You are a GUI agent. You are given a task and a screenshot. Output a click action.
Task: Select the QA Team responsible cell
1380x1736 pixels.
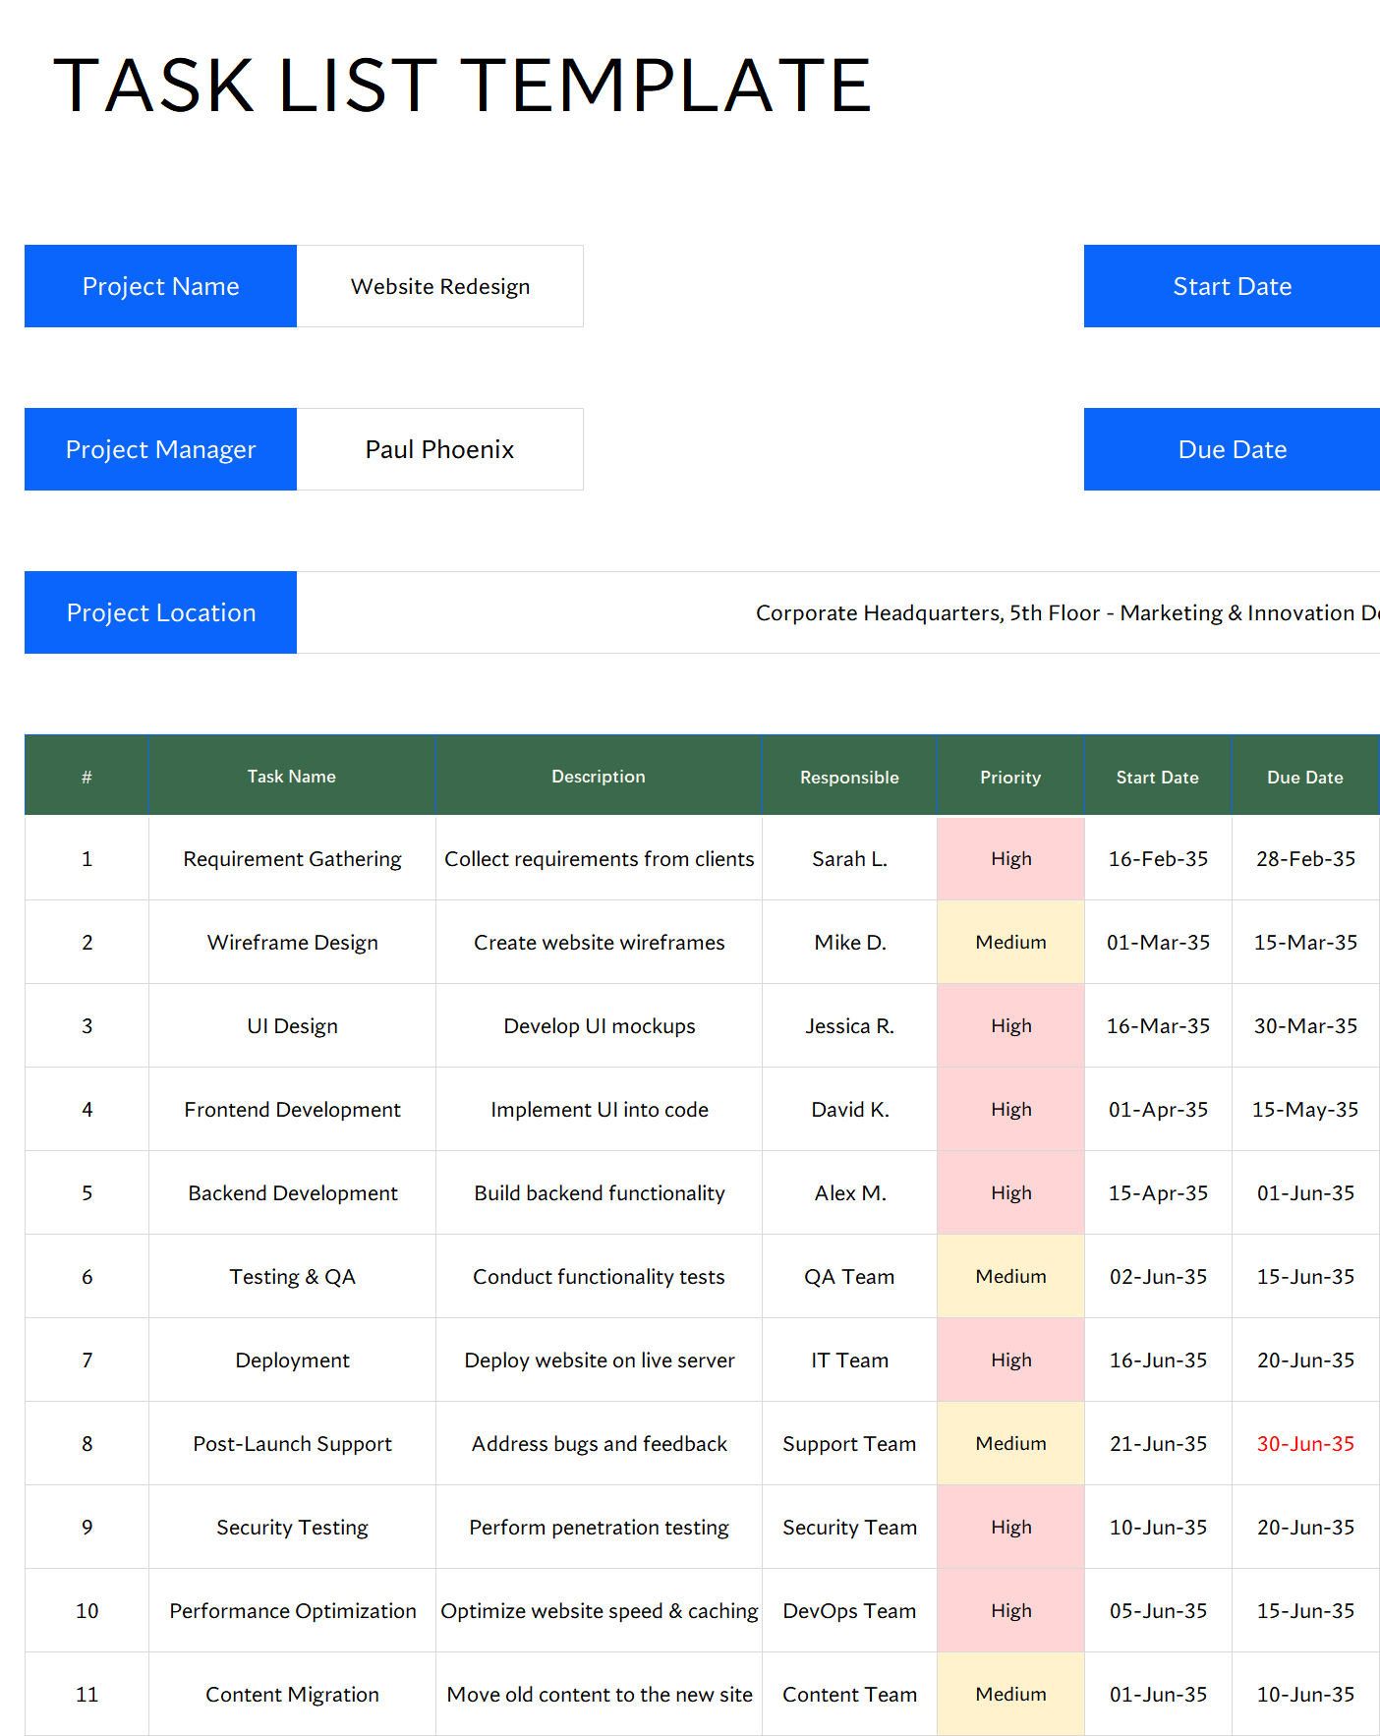coord(849,1277)
